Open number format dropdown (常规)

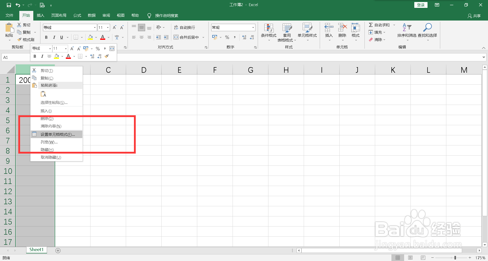pos(253,27)
